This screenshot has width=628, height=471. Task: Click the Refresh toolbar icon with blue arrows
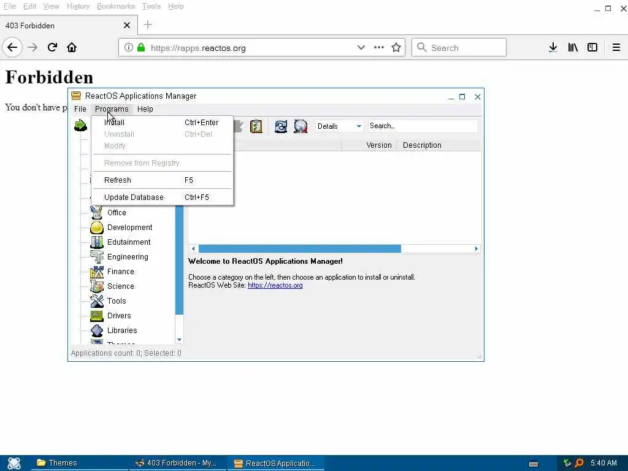(x=281, y=126)
